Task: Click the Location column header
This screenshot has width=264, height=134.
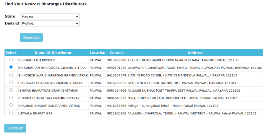Action: coord(97,53)
